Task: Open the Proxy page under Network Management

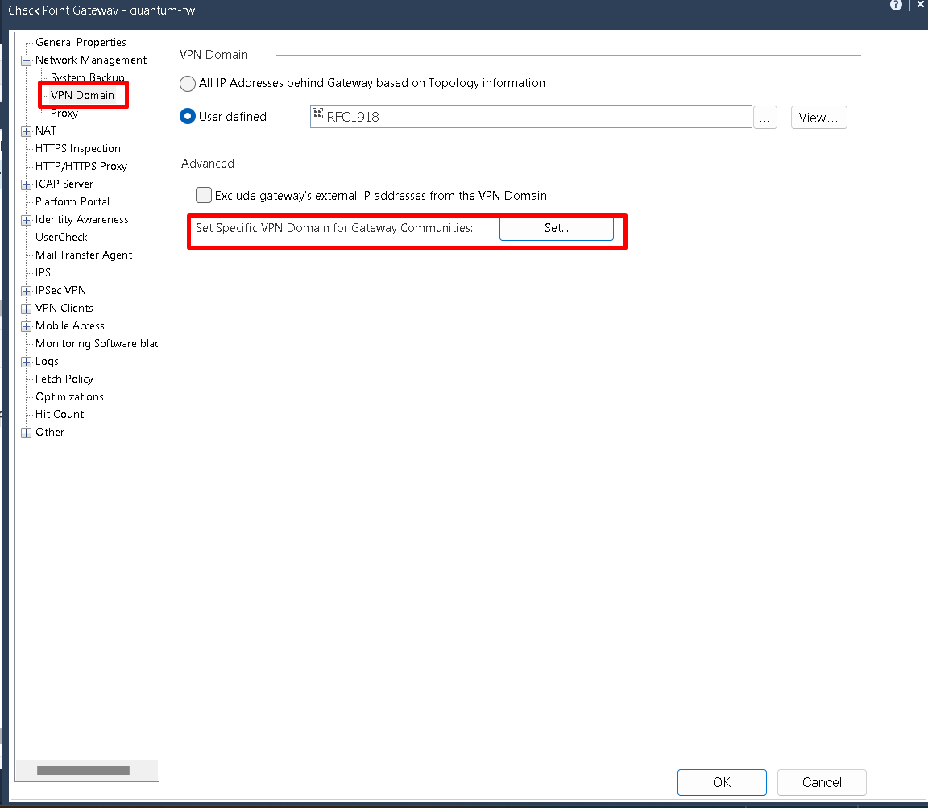Action: (64, 113)
